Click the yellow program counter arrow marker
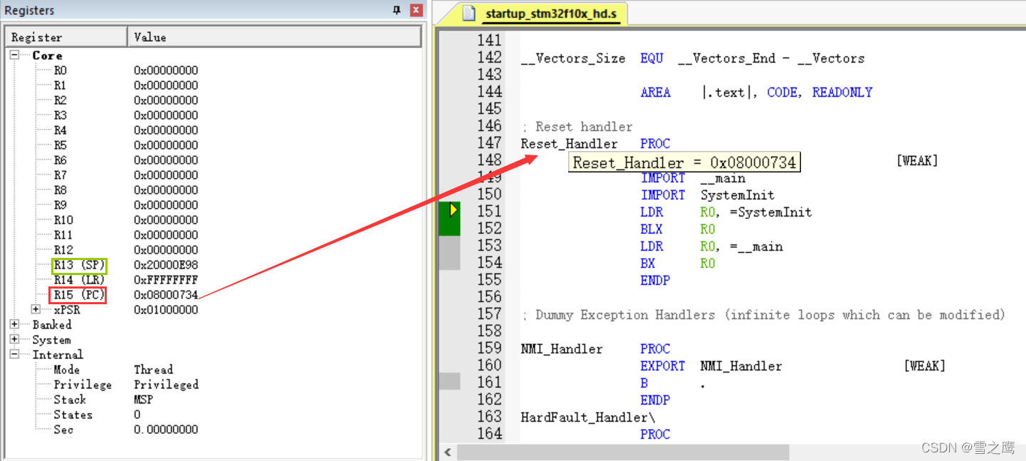Image resolution: width=1026 pixels, height=461 pixels. tap(453, 209)
